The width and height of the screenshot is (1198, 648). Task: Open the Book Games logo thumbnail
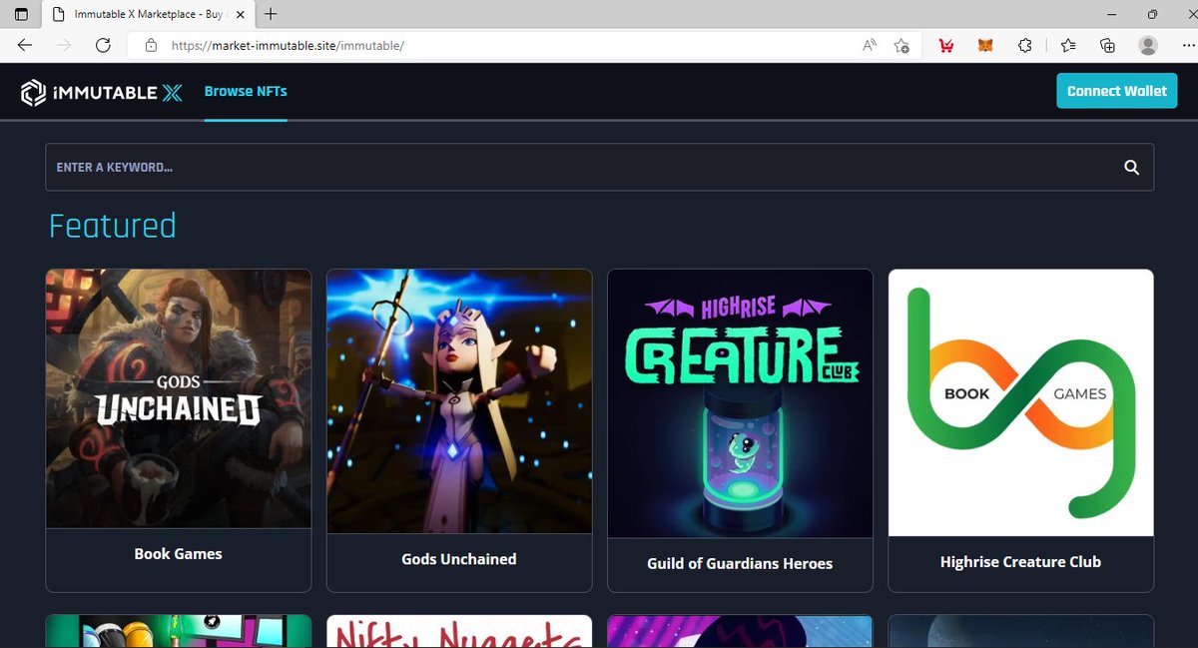[1020, 402]
